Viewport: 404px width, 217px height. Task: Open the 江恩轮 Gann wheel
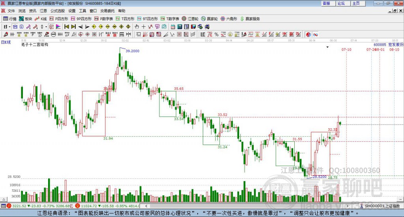point(190,19)
